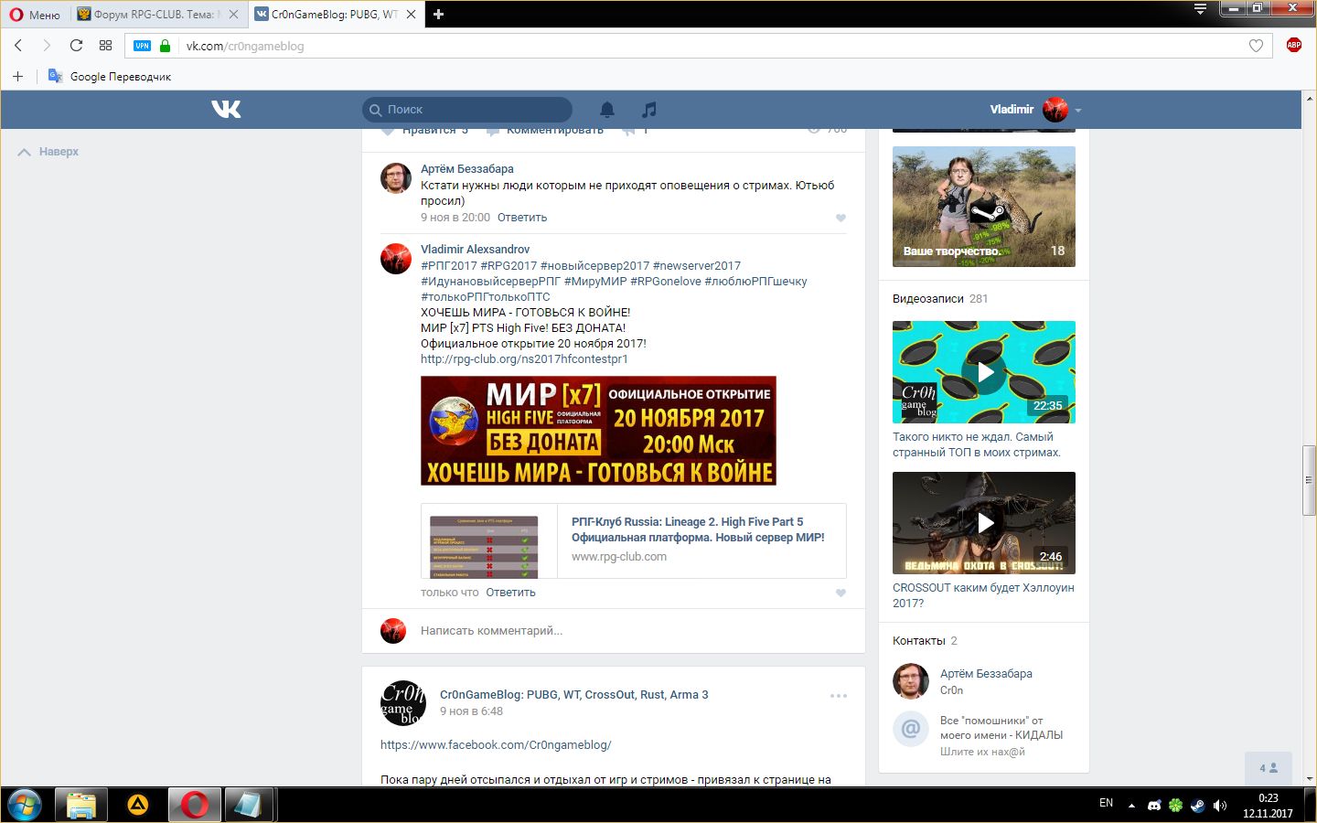Viewport: 1317px width, 823px height.
Task: Open post date 9 ноя в 6:48
Action: 471,711
